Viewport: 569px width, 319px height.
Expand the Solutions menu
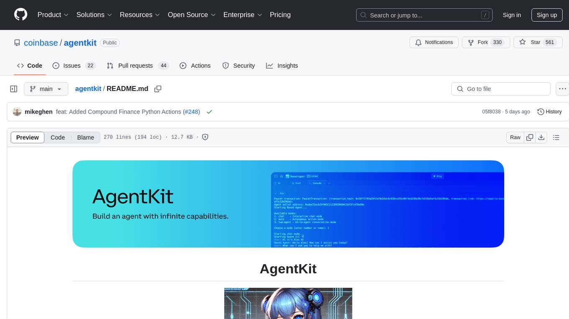(x=94, y=15)
